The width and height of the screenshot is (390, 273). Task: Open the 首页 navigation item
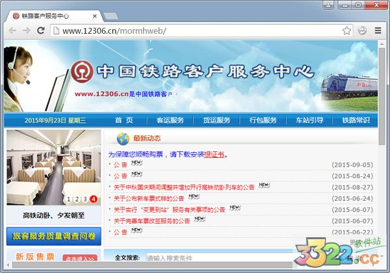(124, 120)
